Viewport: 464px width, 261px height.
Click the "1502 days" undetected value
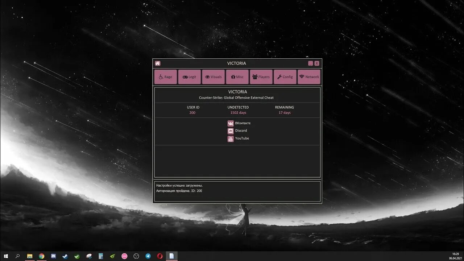click(x=238, y=113)
